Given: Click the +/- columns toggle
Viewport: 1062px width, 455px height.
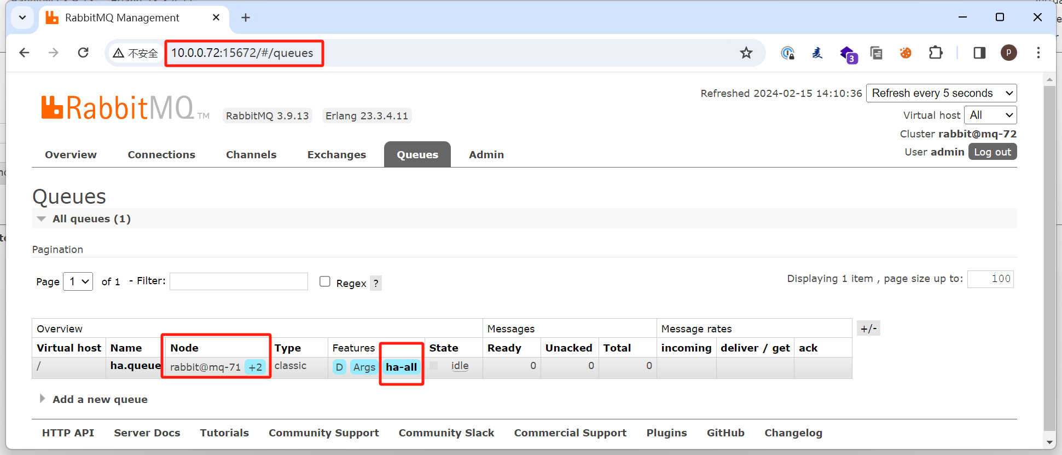Looking at the screenshot, I should coord(868,329).
